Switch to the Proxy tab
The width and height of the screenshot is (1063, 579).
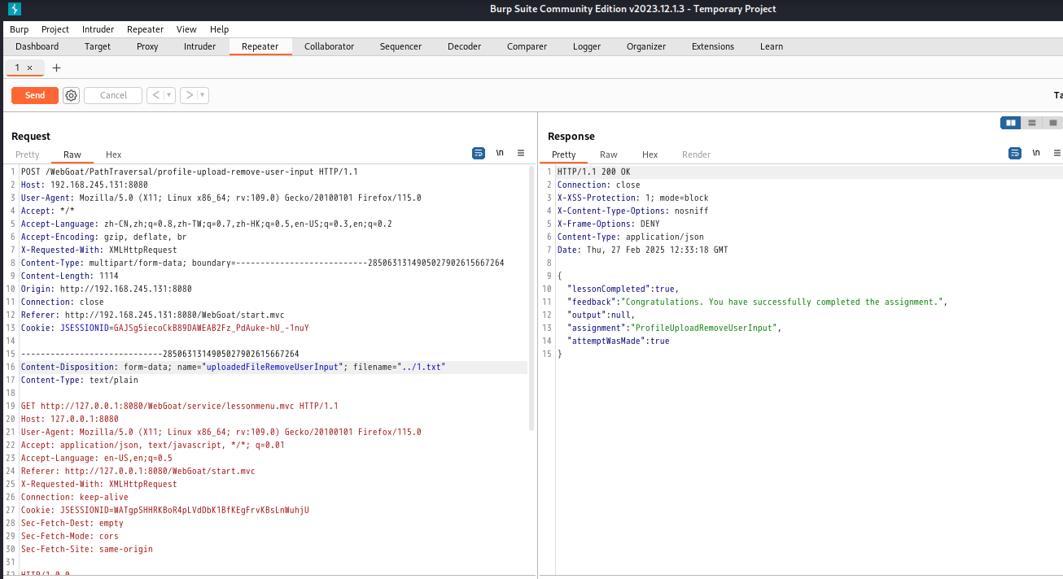[147, 46]
